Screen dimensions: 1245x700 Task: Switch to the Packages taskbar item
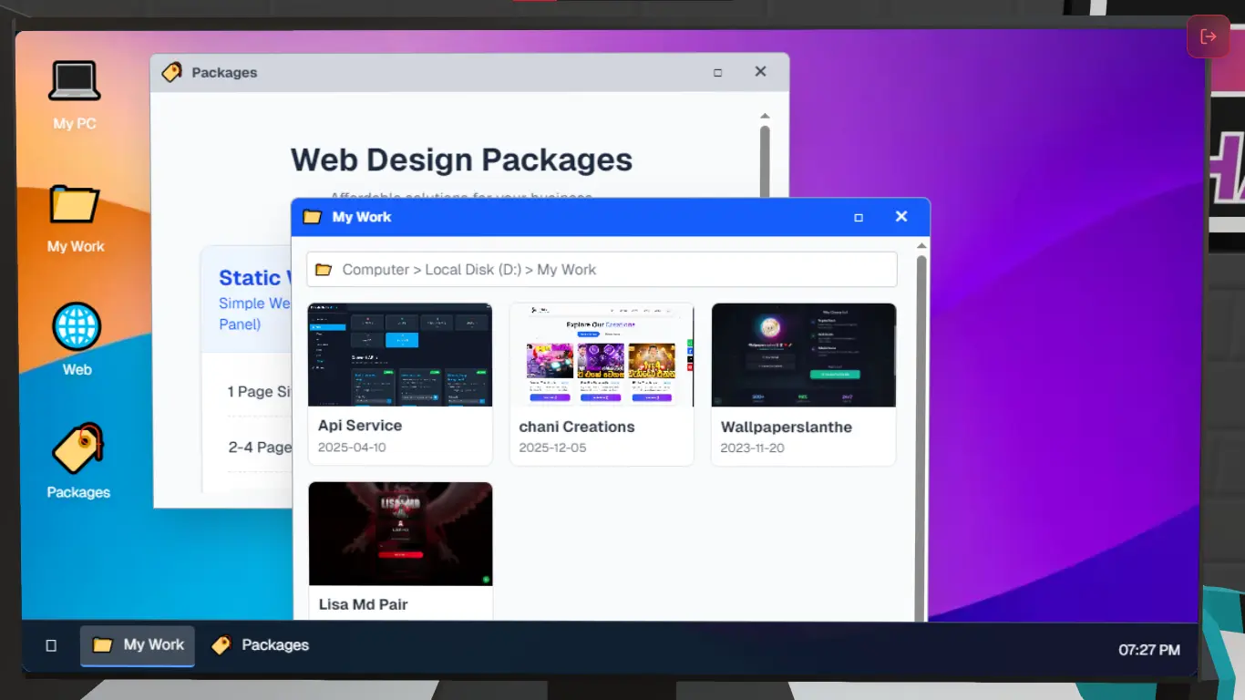click(x=260, y=645)
